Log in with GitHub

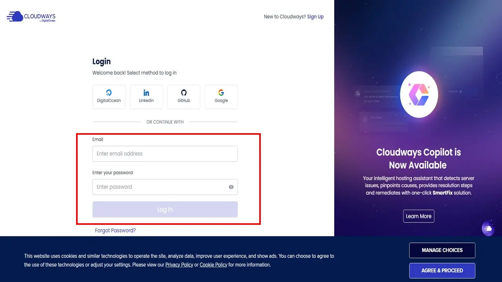click(x=184, y=97)
